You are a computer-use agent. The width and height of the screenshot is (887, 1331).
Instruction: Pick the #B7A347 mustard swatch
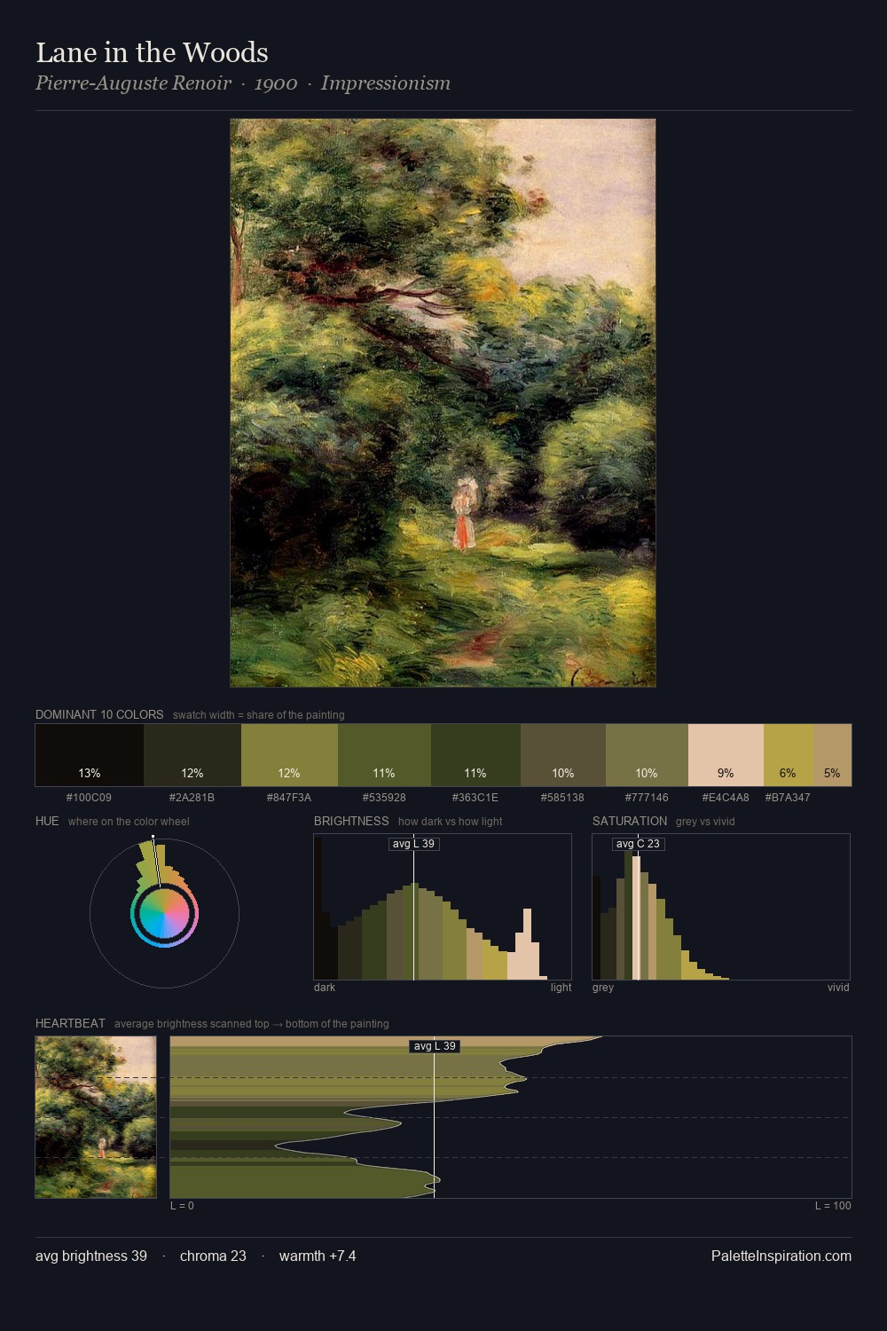click(788, 755)
